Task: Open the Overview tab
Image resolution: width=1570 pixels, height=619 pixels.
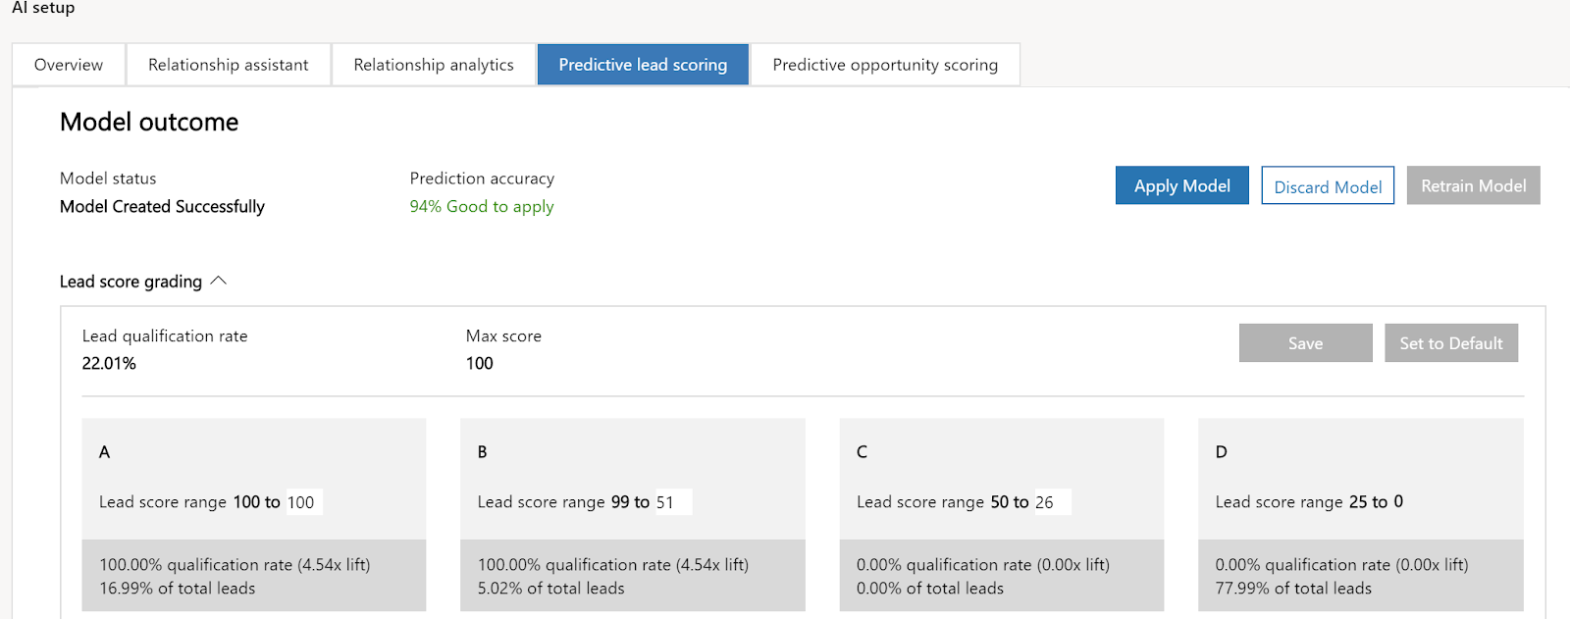Action: click(x=69, y=65)
